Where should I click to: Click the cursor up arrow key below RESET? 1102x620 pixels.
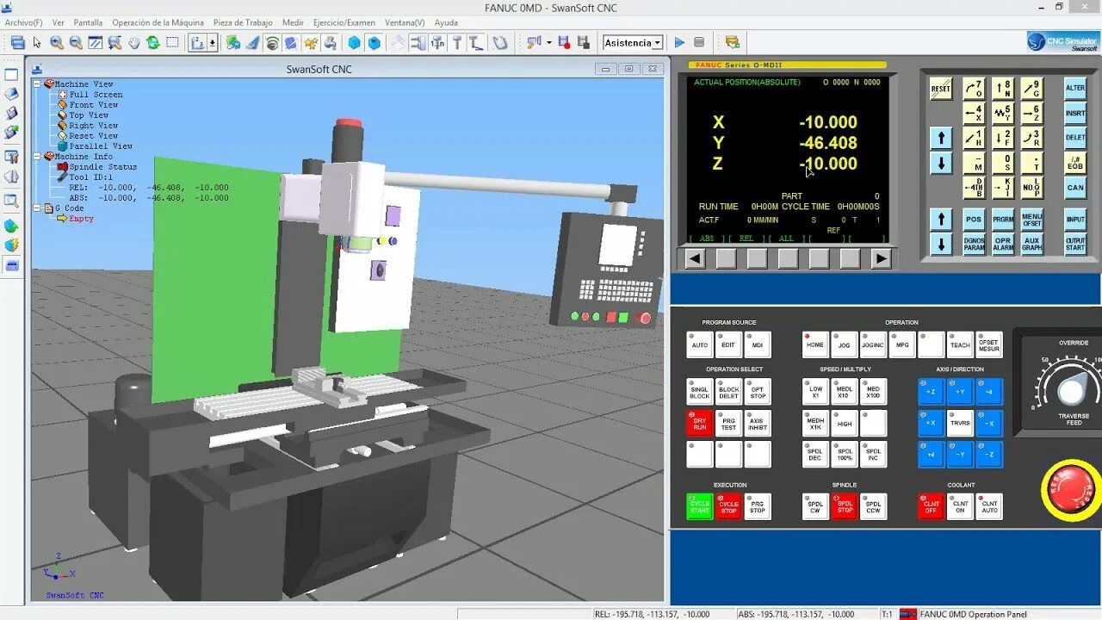(x=941, y=138)
